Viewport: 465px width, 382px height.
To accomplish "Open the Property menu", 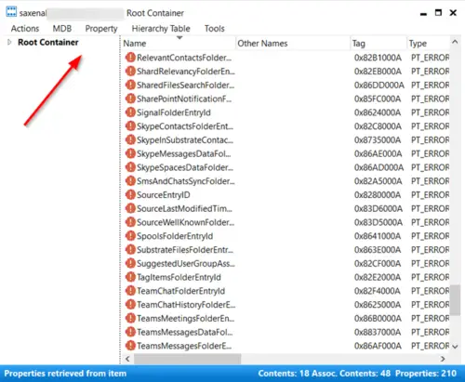I will (101, 29).
